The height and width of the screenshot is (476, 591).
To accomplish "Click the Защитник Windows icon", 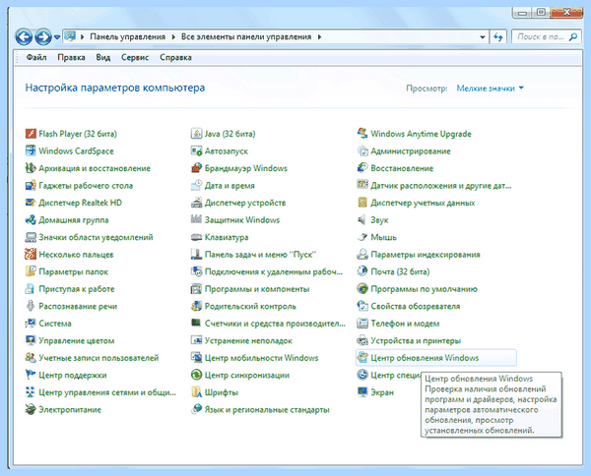I will tap(196, 219).
